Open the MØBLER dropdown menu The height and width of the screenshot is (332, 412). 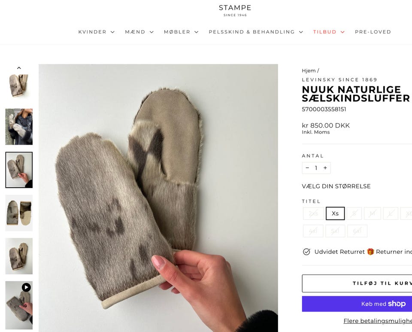pyautogui.click(x=181, y=32)
